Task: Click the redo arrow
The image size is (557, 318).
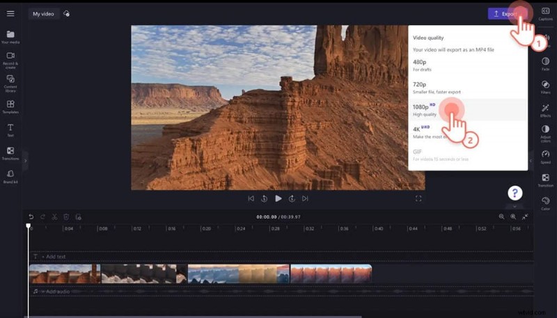Action: coord(42,216)
